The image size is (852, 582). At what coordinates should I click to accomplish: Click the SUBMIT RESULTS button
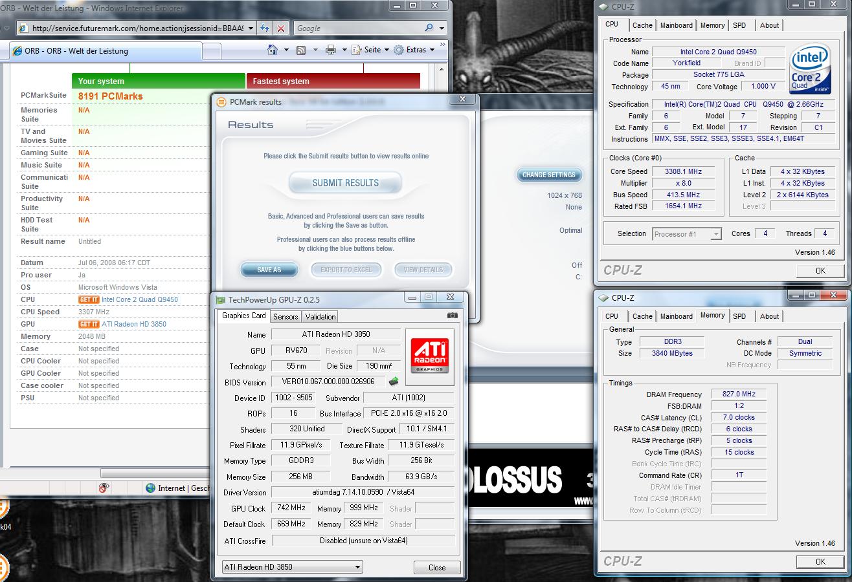point(346,183)
